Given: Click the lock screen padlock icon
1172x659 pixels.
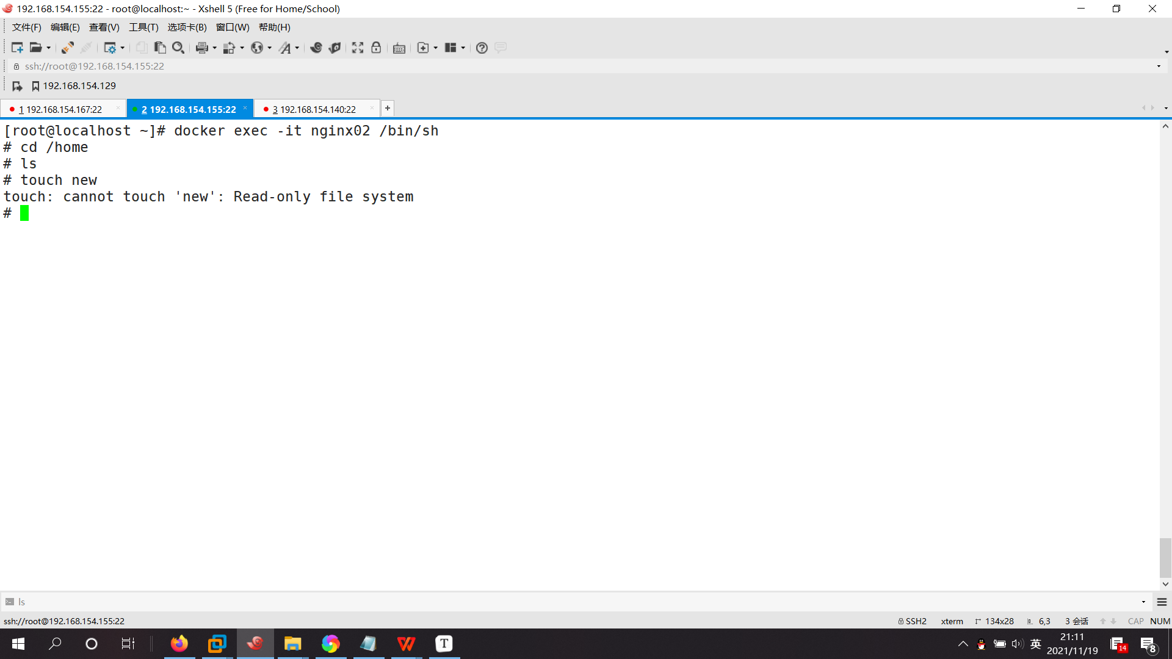Looking at the screenshot, I should click(x=376, y=48).
